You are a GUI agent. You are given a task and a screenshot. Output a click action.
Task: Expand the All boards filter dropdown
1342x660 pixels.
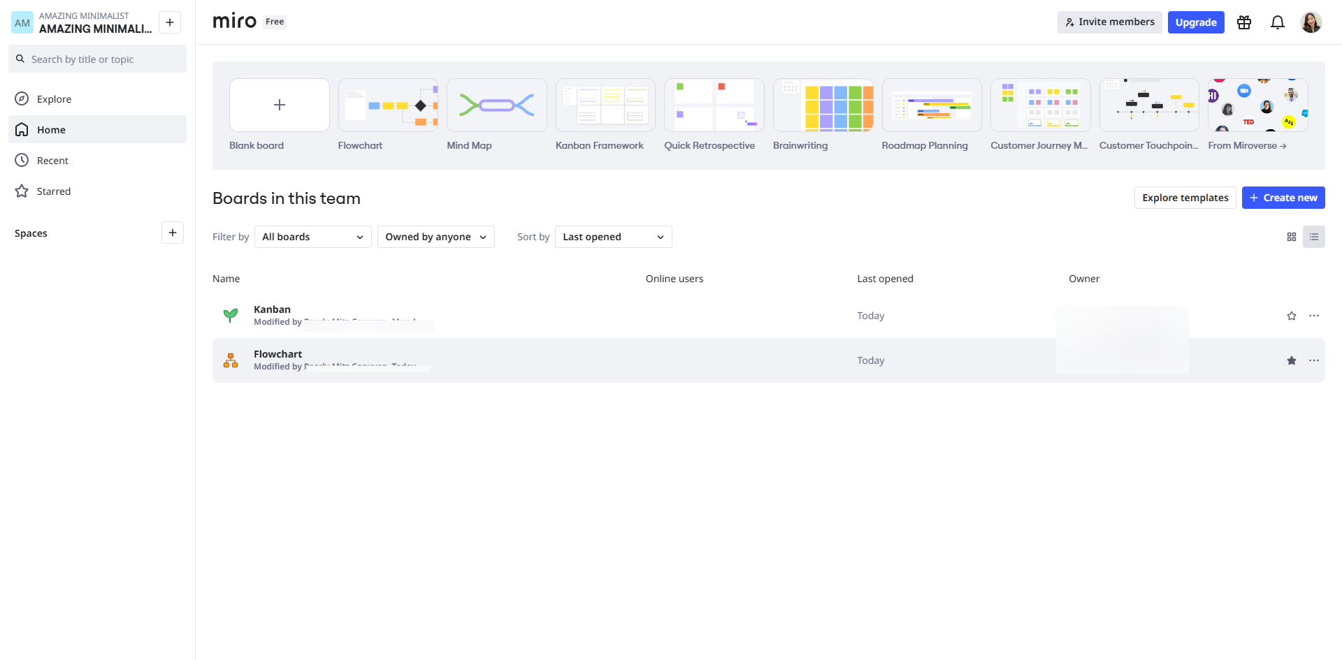point(313,237)
